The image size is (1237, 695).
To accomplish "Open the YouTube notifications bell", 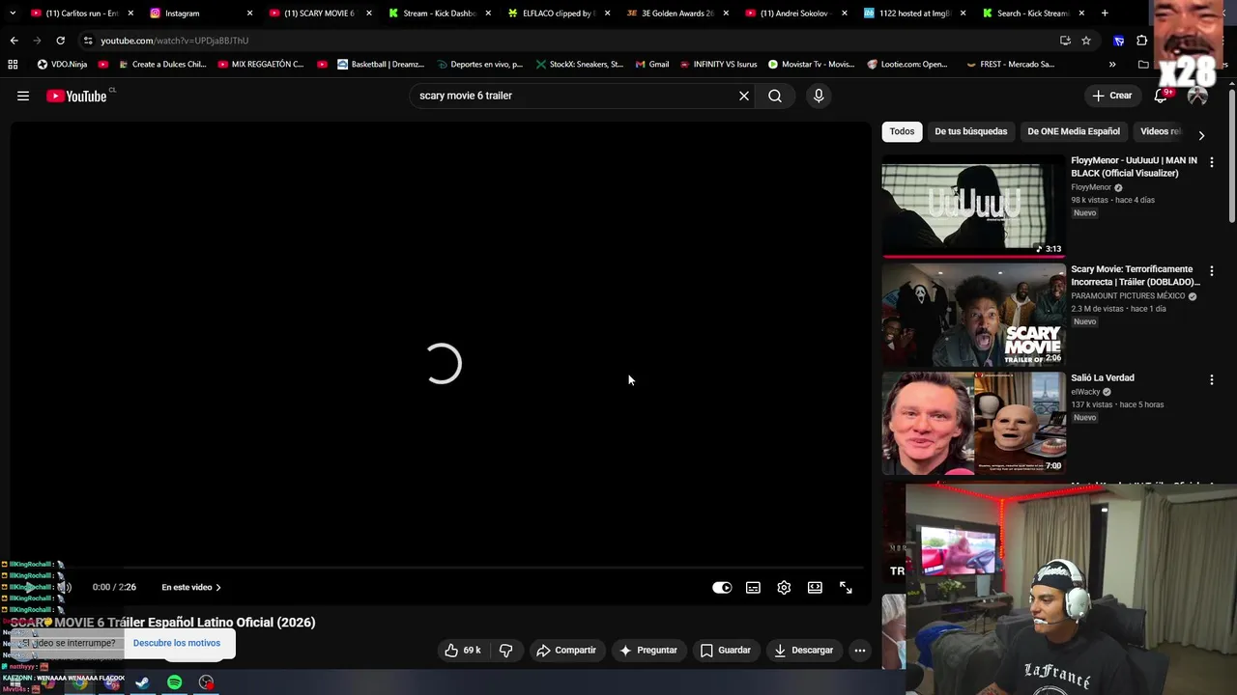I will (x=1161, y=96).
